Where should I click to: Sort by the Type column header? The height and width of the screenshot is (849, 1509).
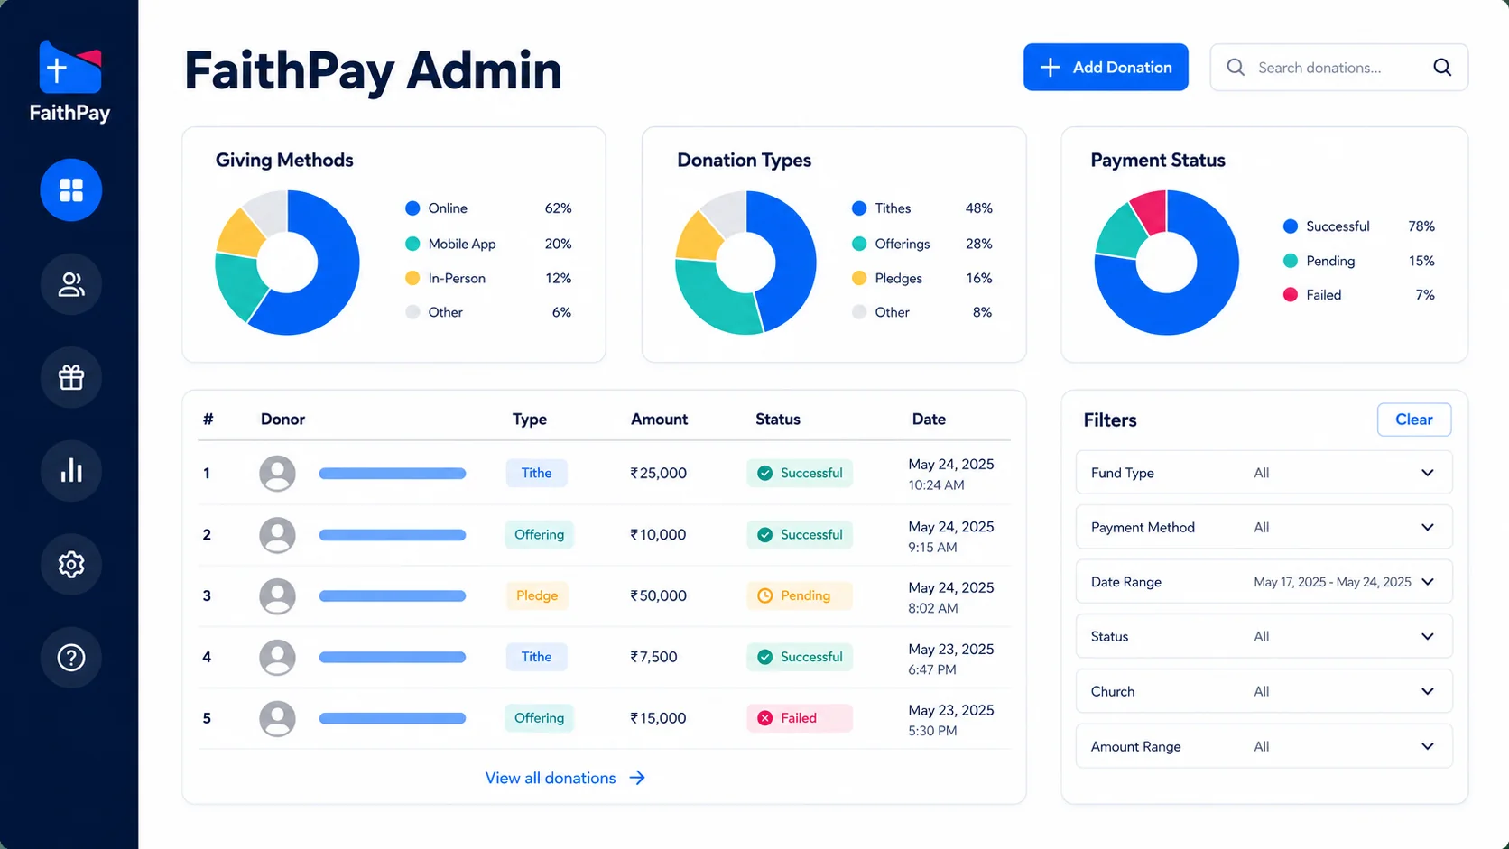(530, 419)
